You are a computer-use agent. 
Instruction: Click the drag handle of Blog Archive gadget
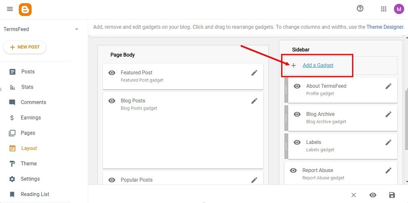tap(286, 118)
